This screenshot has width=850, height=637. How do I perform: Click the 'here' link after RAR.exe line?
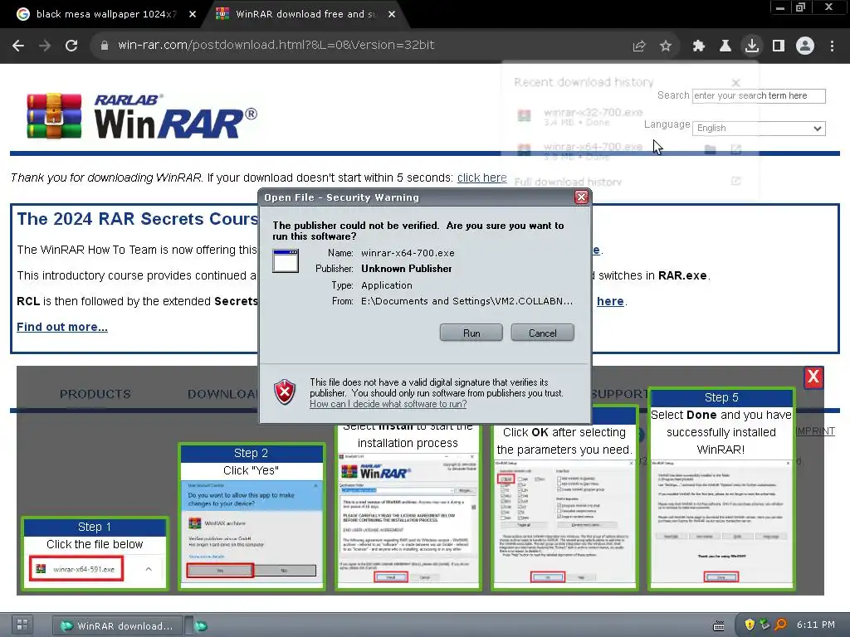coord(610,301)
